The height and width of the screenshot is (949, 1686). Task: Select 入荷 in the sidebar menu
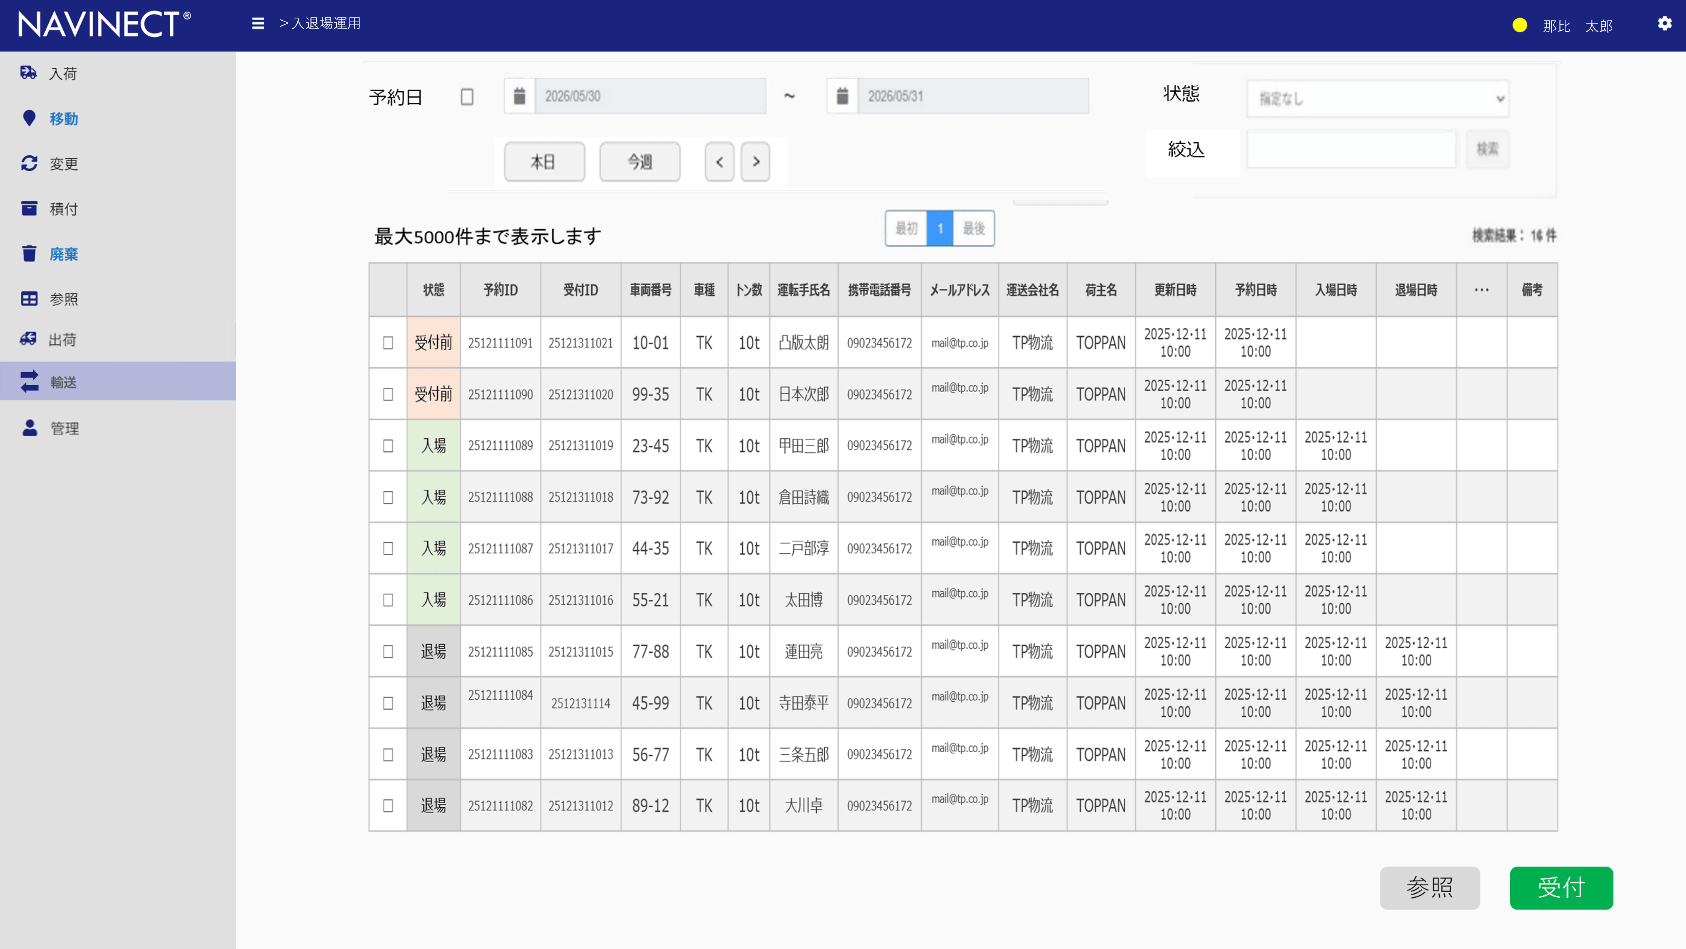[63, 73]
